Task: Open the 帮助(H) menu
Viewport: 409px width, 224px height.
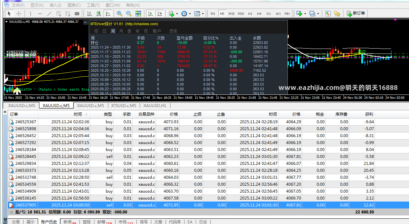Action: (132, 5)
